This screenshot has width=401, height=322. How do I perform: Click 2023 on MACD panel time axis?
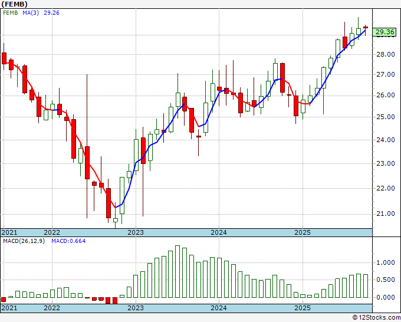click(136, 308)
